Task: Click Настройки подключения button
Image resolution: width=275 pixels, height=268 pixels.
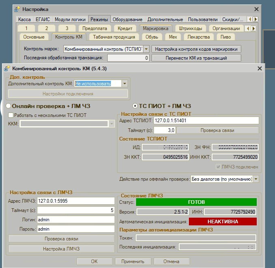Action: click(68, 94)
